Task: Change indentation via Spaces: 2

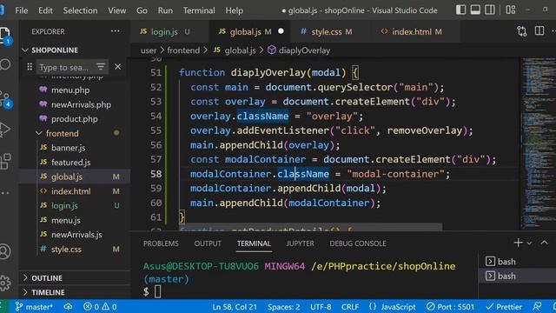Action: tap(284, 307)
